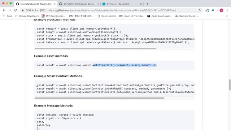The image size is (231, 130).
Task: View site info via the lock icon
Action: 23,10
